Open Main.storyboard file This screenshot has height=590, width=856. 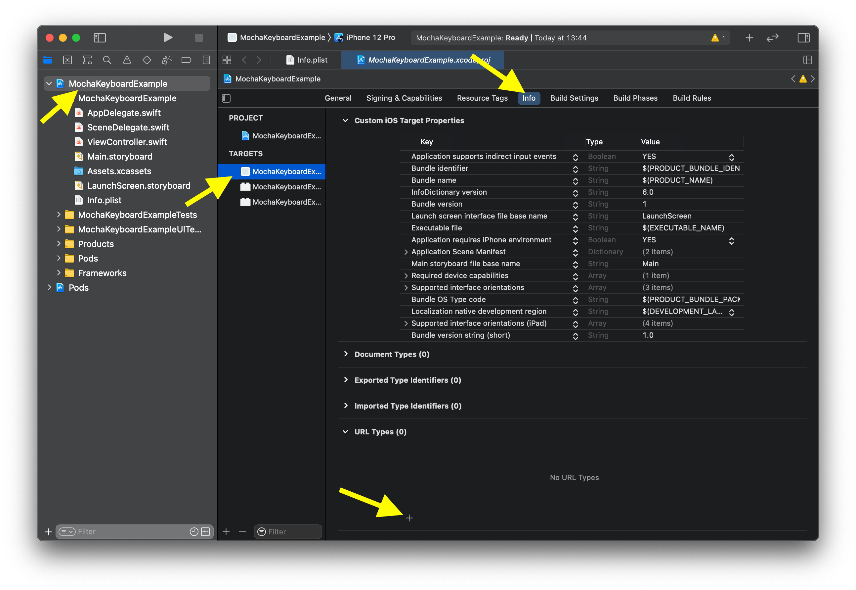120,156
